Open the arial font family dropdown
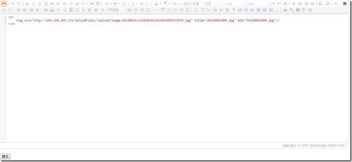Viewport: 352px width, 162px height. click(235, 4)
